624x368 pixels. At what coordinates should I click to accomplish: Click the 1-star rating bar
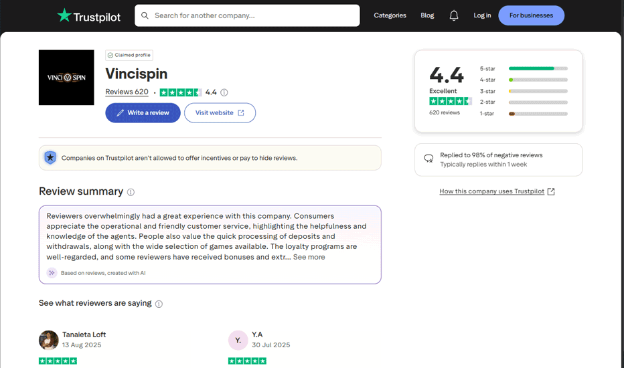click(538, 114)
